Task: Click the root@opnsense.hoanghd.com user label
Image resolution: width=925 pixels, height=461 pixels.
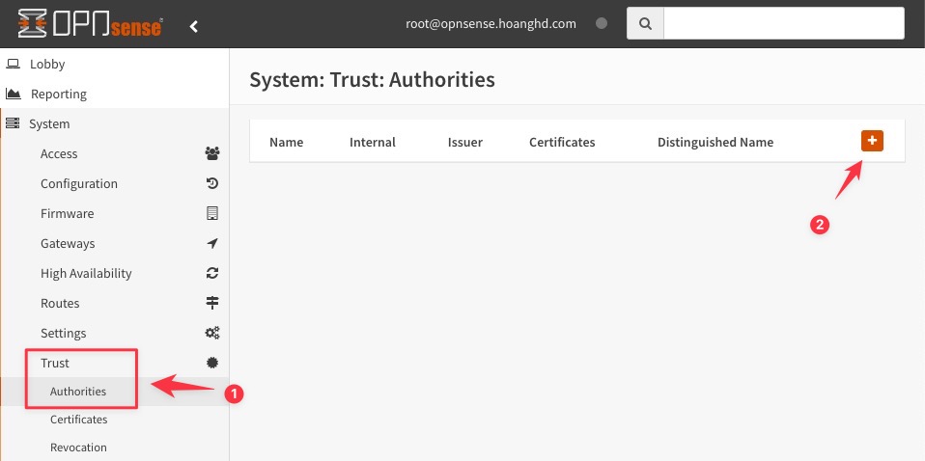Action: [x=491, y=24]
